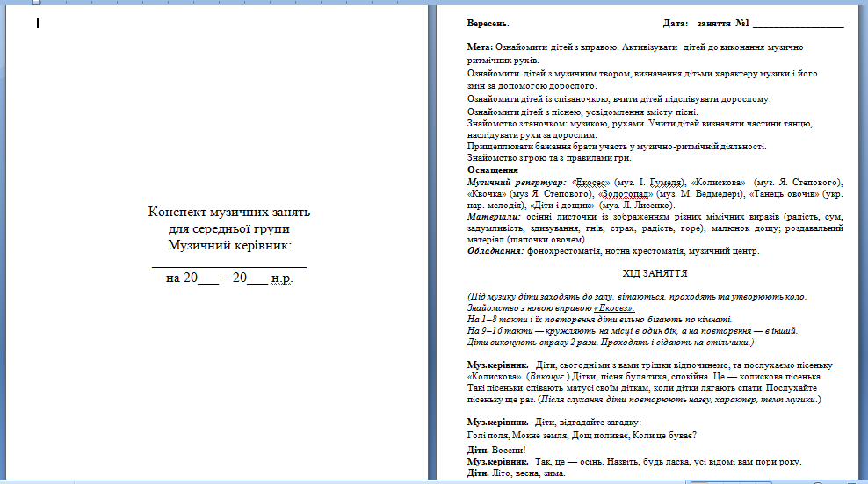Viewport: 868px width, 484px height.
Task: Click the words "музичний центр"
Action: pos(722,251)
